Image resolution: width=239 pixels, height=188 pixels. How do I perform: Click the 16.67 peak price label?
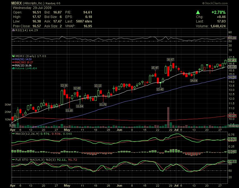(x=170, y=59)
